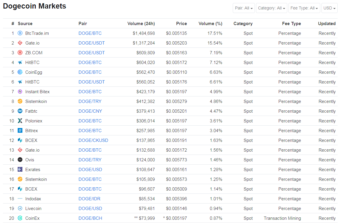Click the Poloniex logo icon
This screenshot has width=340, height=223.
[20, 121]
